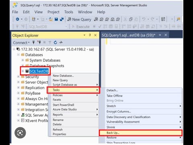The width and height of the screenshot is (193, 145).
Task: Expand the SQLTestDB database node
Action: [23, 71]
